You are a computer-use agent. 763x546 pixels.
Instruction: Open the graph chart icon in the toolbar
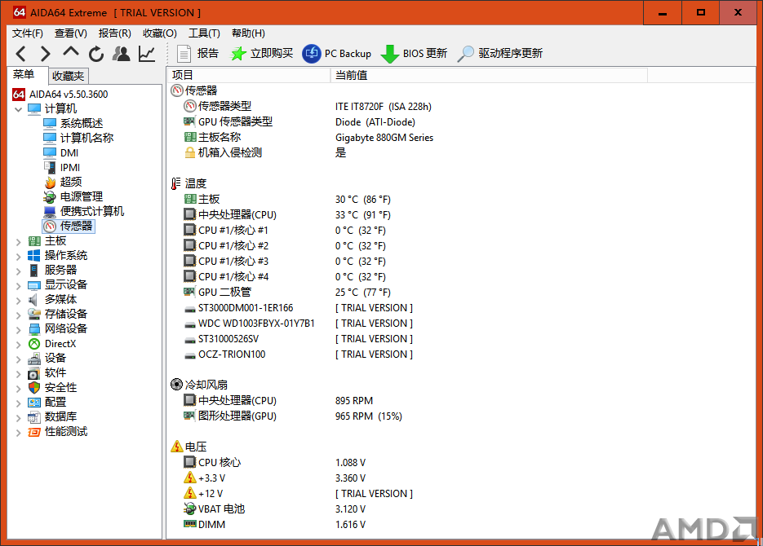tap(147, 54)
